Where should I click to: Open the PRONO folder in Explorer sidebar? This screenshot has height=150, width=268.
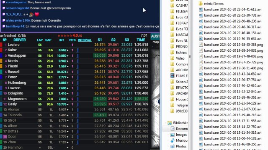point(179,46)
